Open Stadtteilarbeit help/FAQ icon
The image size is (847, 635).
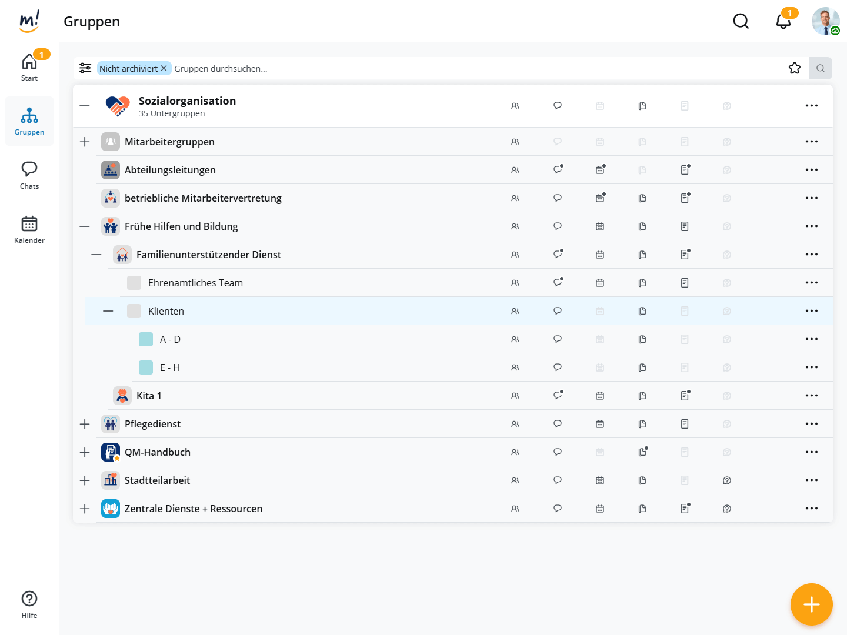pos(727,480)
